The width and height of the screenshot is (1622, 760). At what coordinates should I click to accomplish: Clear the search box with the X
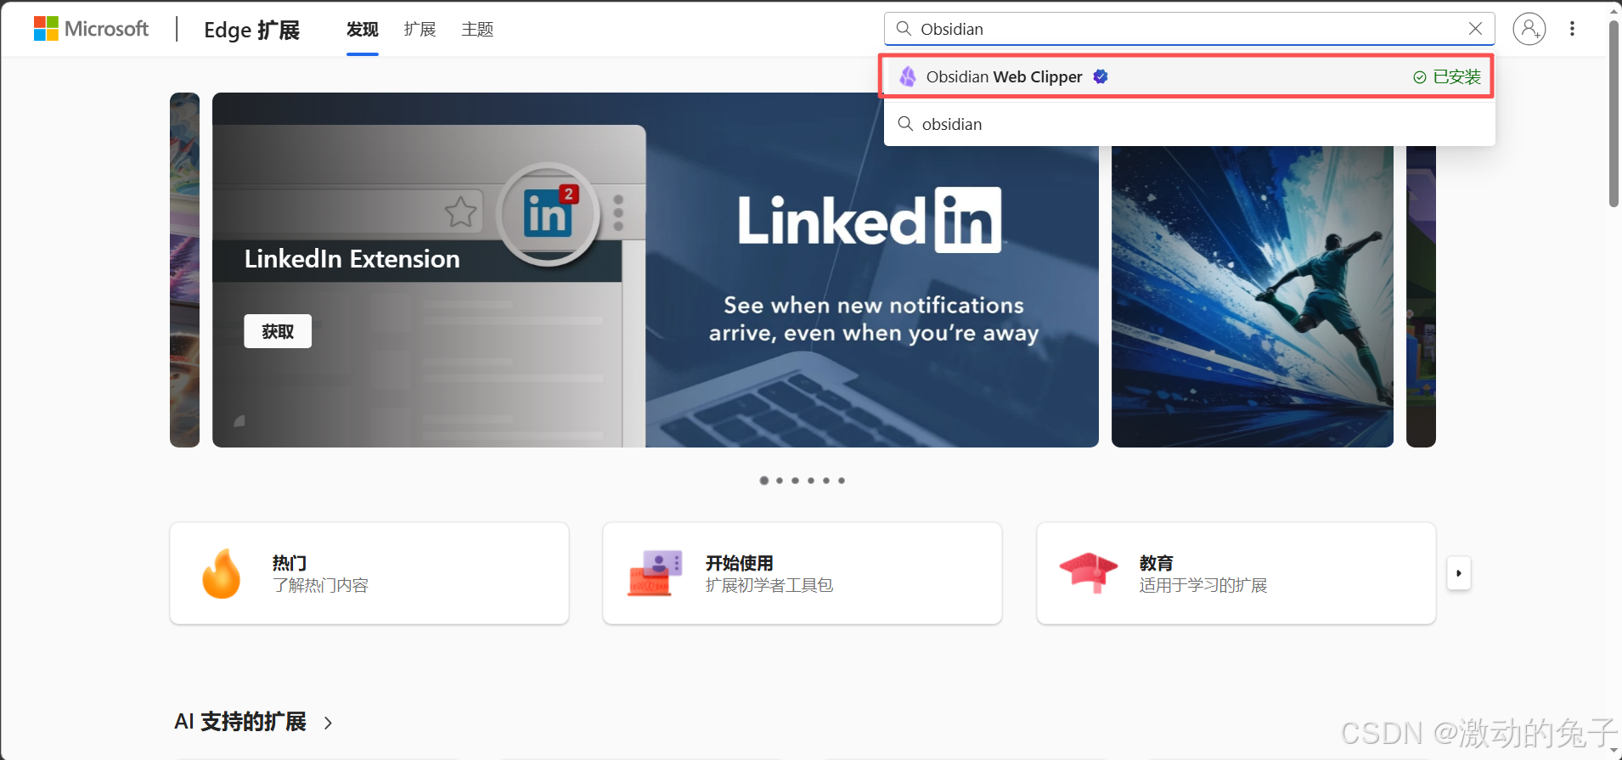[1476, 29]
